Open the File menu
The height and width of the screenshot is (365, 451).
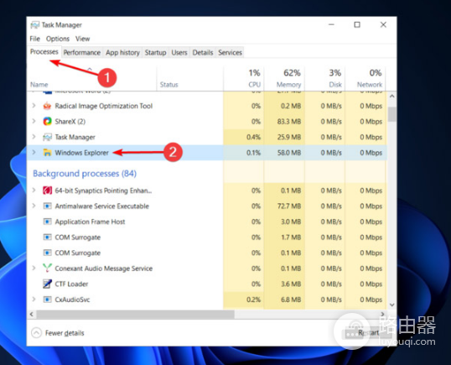coord(35,39)
